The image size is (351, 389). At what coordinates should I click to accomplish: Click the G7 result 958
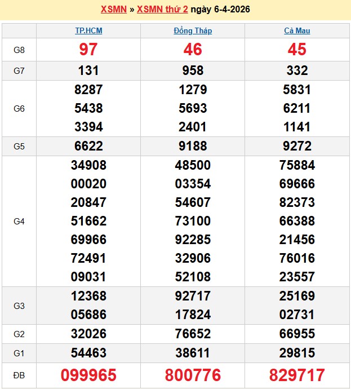pos(193,70)
